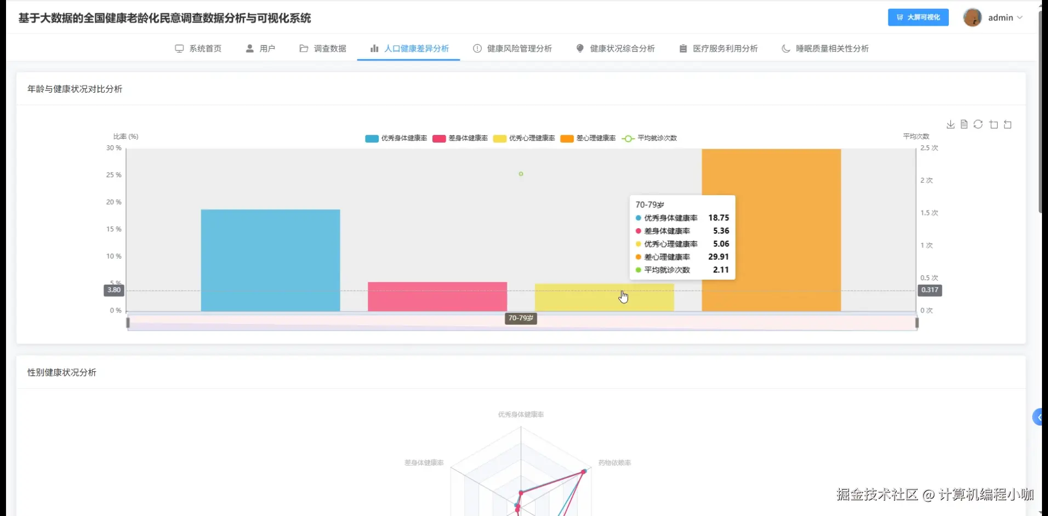This screenshot has height=516, width=1048.
Task: Click the admin user avatar
Action: 972,18
